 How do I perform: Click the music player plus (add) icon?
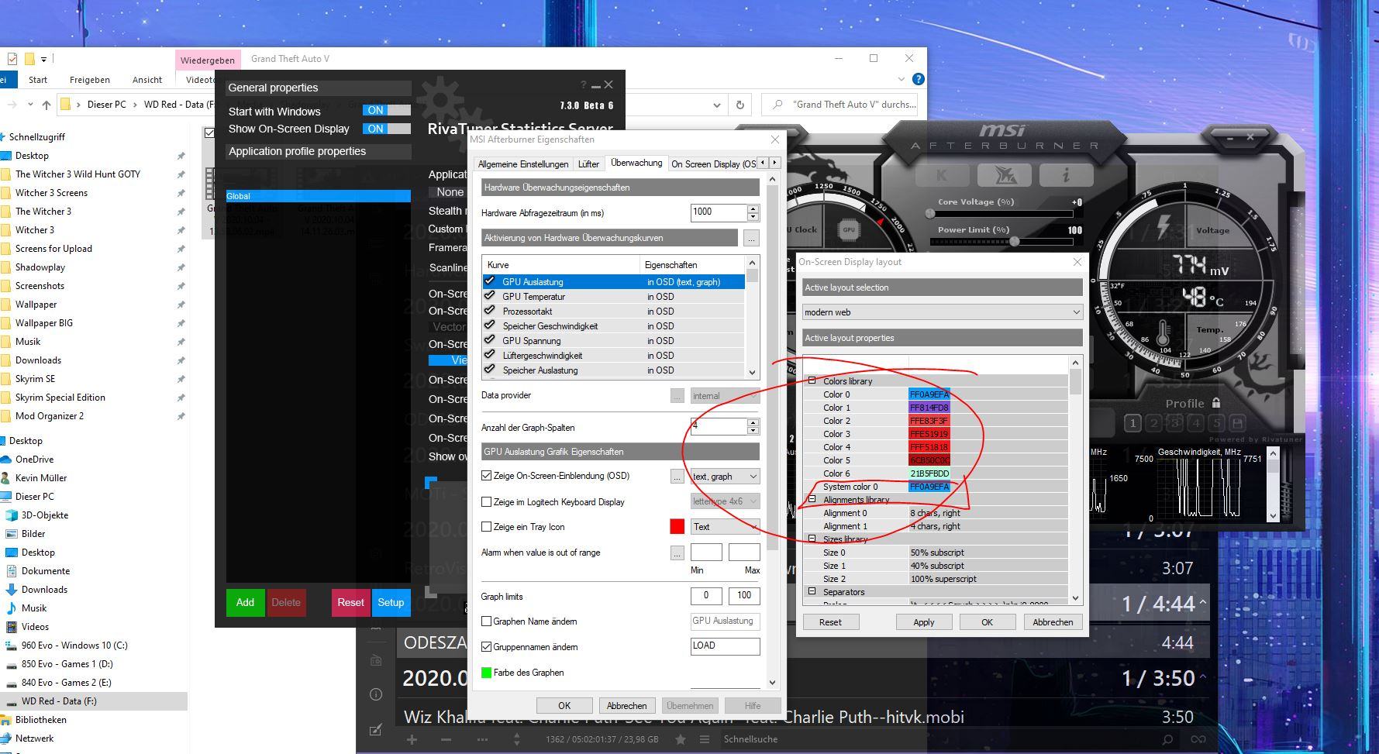tap(412, 739)
